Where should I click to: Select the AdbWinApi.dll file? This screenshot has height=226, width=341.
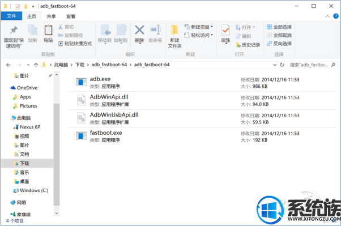[202, 100]
